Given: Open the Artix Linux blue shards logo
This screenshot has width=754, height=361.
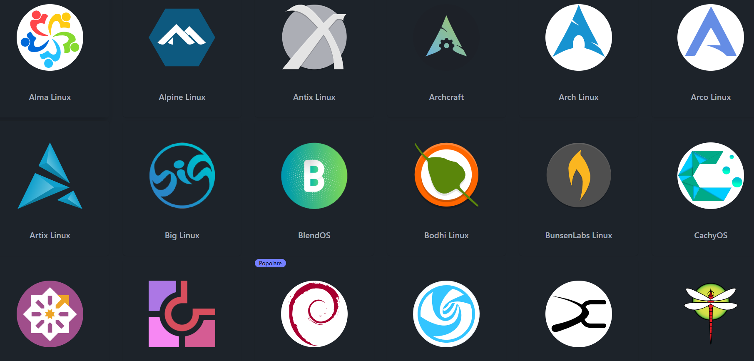Looking at the screenshot, I should [x=50, y=176].
